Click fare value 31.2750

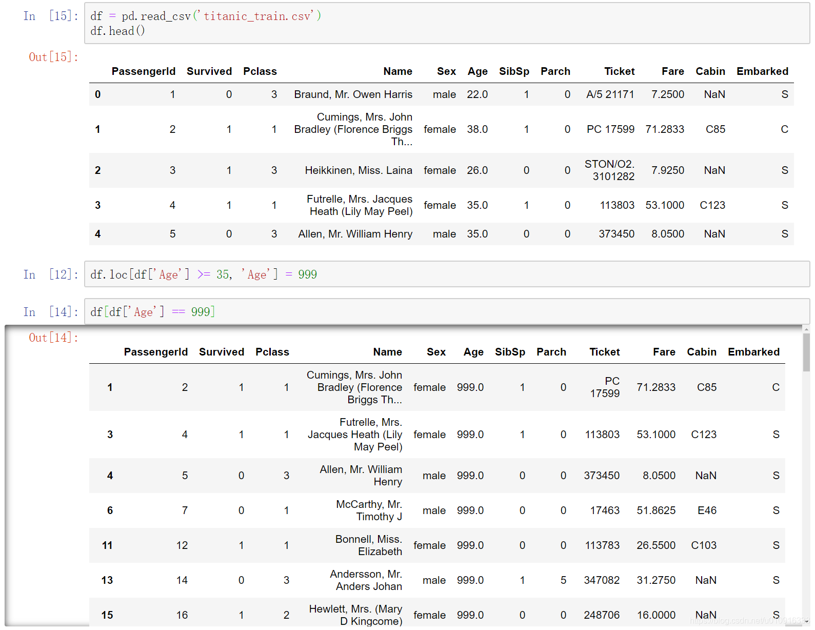click(656, 580)
